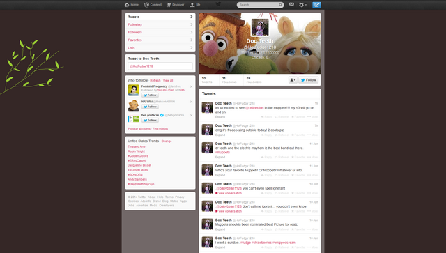446x253 pixels.
Task: Open the 'Andy Samberg' trend
Action: click(x=137, y=179)
